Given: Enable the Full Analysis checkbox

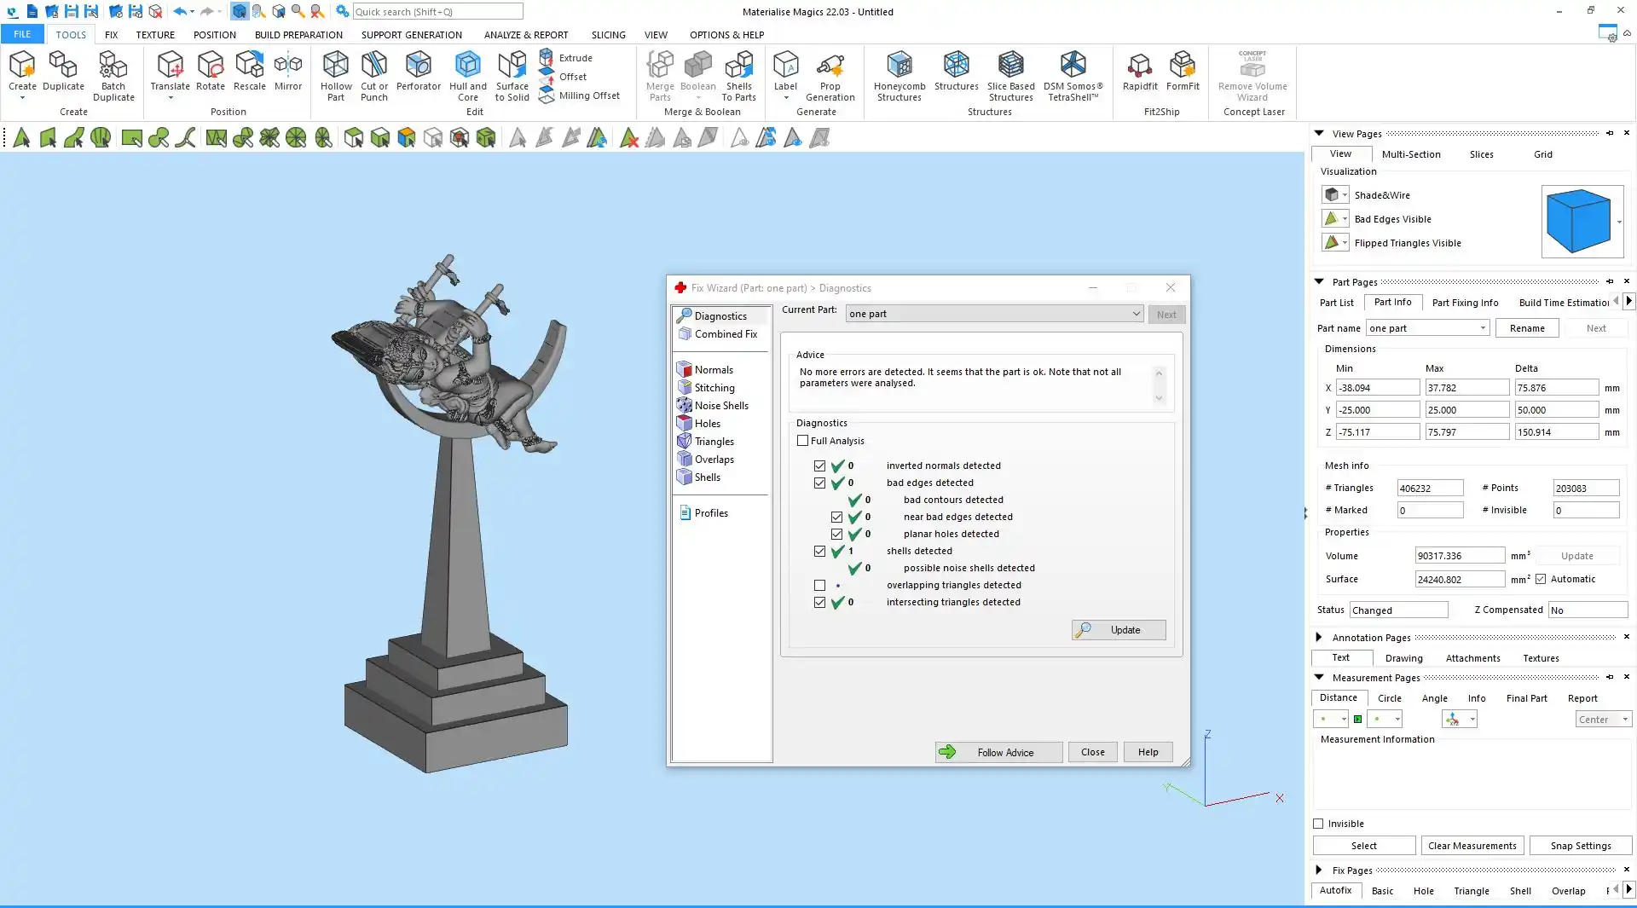Looking at the screenshot, I should pos(802,441).
